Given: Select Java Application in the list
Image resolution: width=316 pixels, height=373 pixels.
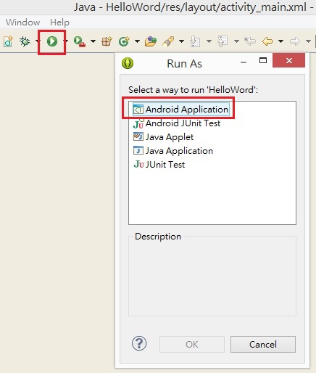Looking at the screenshot, I should [x=173, y=151].
